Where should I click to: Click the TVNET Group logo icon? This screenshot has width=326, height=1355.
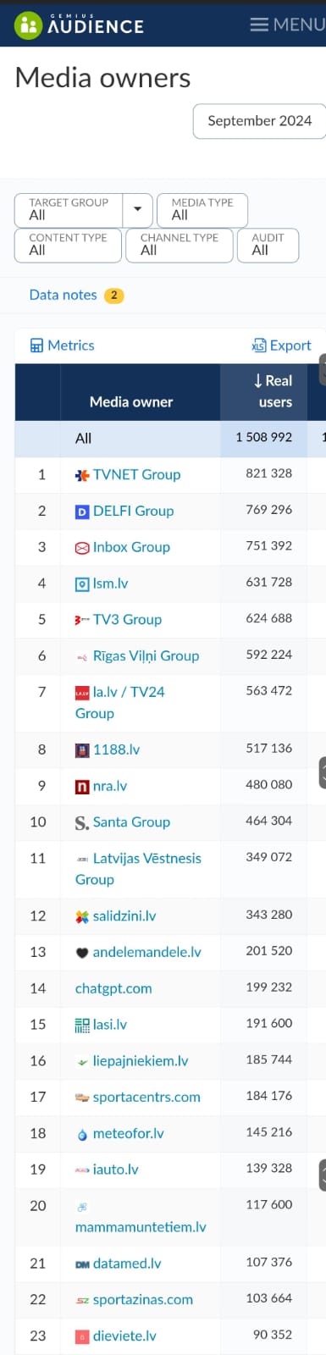pyautogui.click(x=82, y=475)
